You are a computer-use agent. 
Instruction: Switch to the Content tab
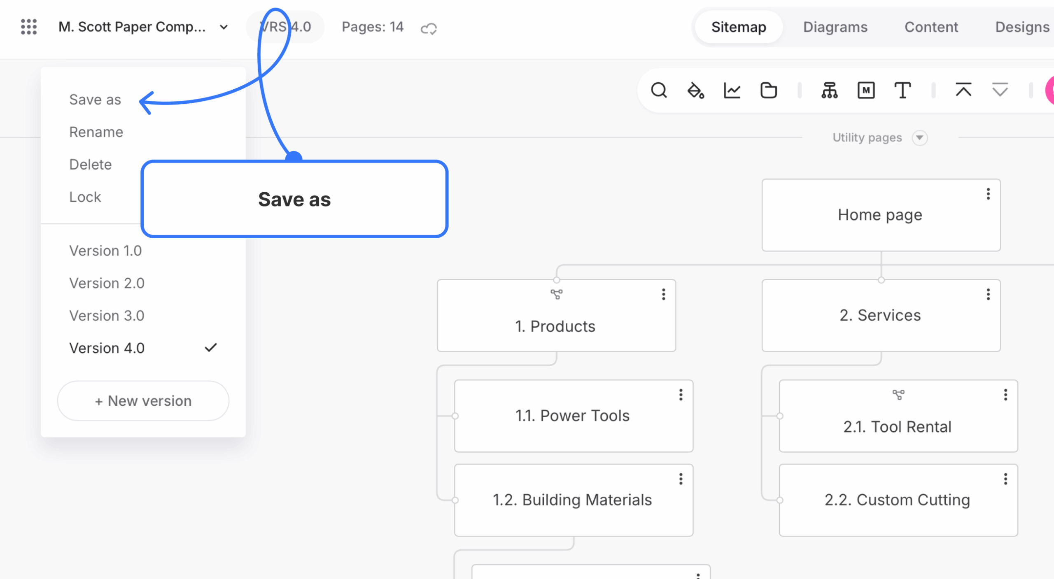(931, 27)
